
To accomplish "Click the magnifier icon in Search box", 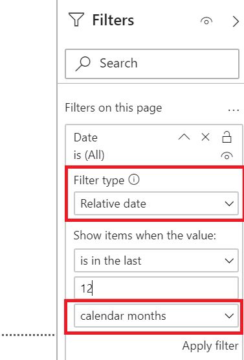I will 83,64.
